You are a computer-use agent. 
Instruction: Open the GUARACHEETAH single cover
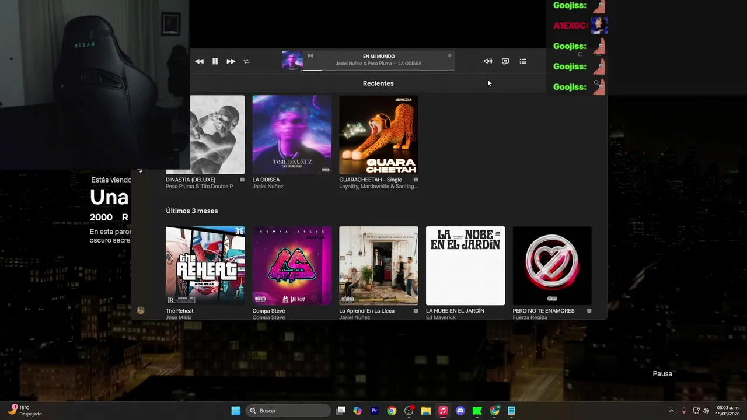click(x=379, y=135)
